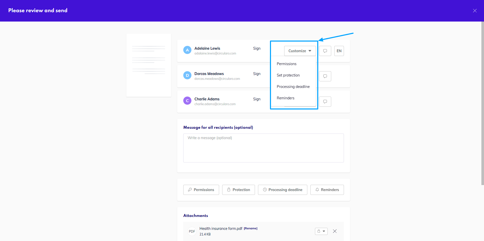The width and height of the screenshot is (484, 241).
Task: Open Reminders bell button
Action: click(x=327, y=190)
